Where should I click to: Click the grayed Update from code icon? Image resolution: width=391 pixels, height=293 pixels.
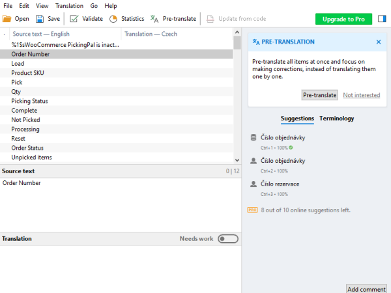pos(210,19)
